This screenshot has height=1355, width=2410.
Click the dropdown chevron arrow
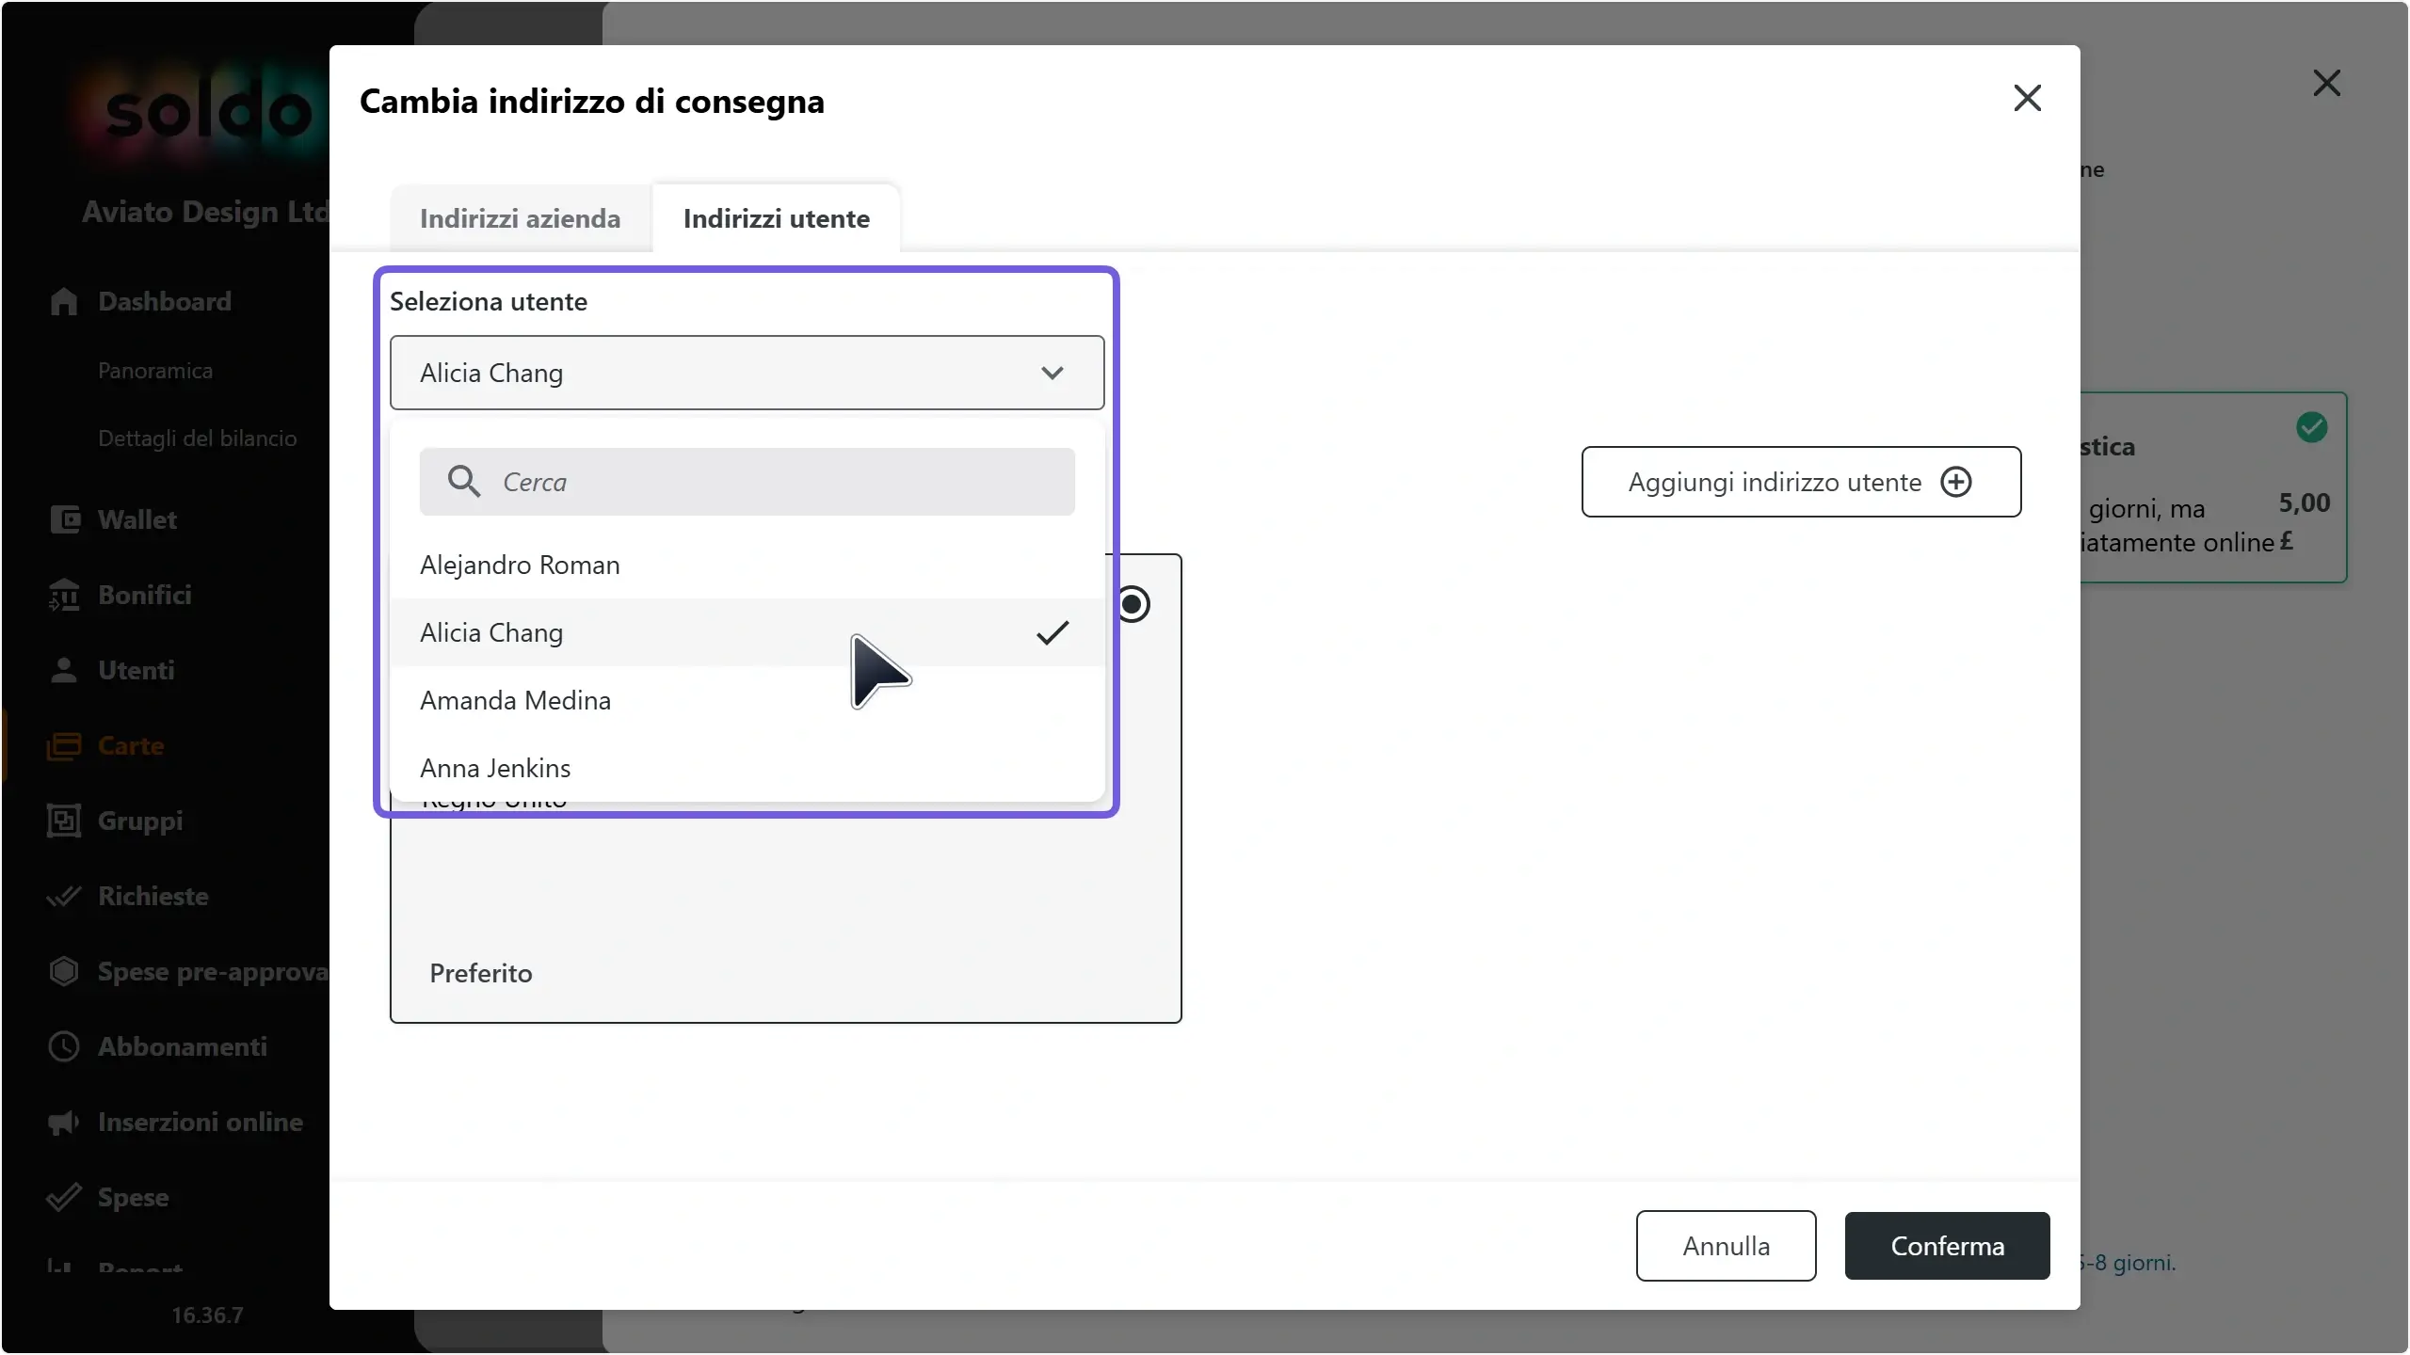click(x=1052, y=373)
